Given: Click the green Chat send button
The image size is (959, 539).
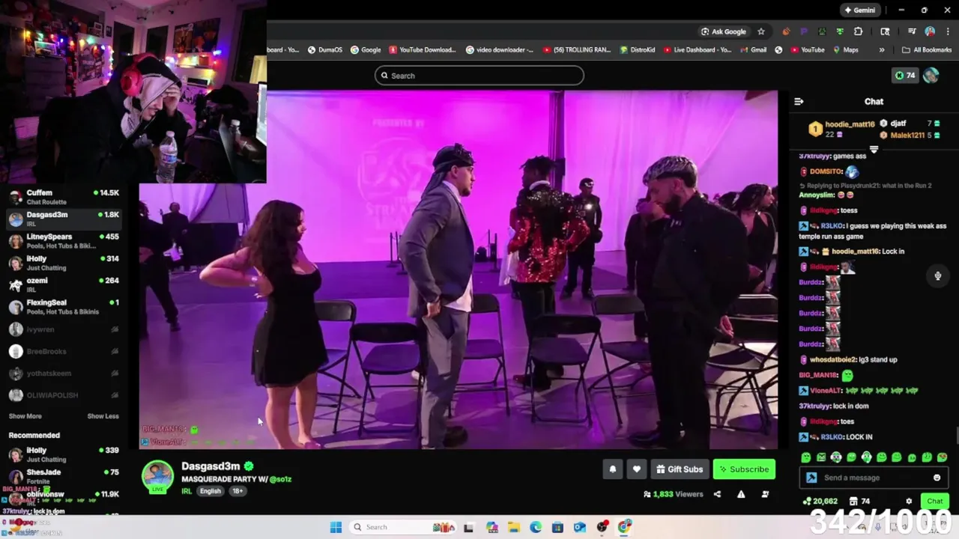Looking at the screenshot, I should coord(934,501).
